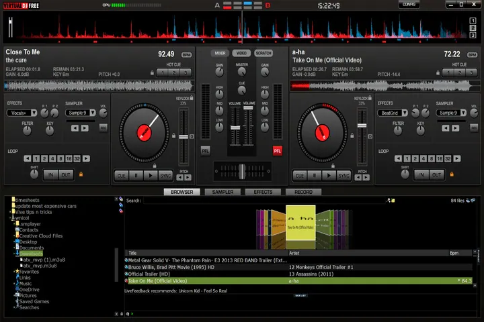The image size is (484, 322).
Task: Pause the left deck
Action: (x=136, y=176)
